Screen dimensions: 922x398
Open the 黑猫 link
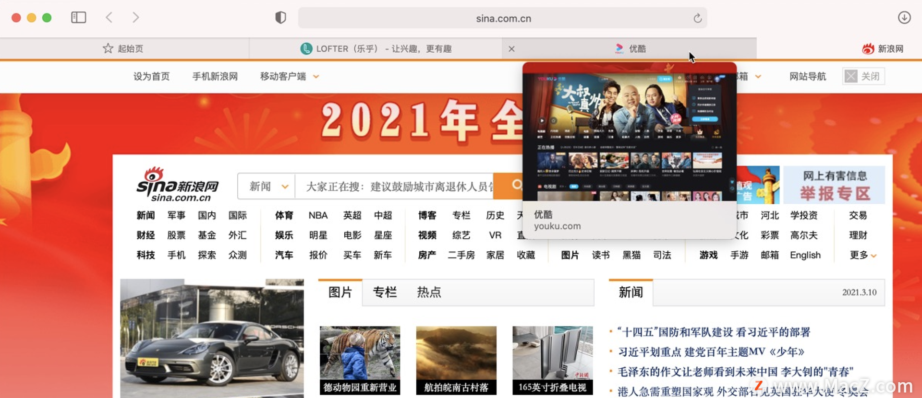coord(631,255)
